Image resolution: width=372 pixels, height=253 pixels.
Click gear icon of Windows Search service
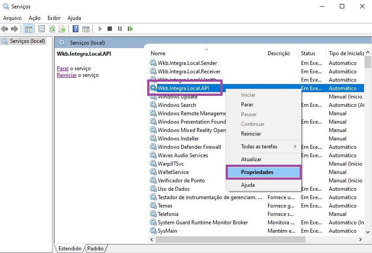tap(153, 105)
